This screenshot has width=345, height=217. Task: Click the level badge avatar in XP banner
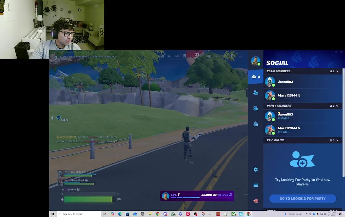[166, 196]
